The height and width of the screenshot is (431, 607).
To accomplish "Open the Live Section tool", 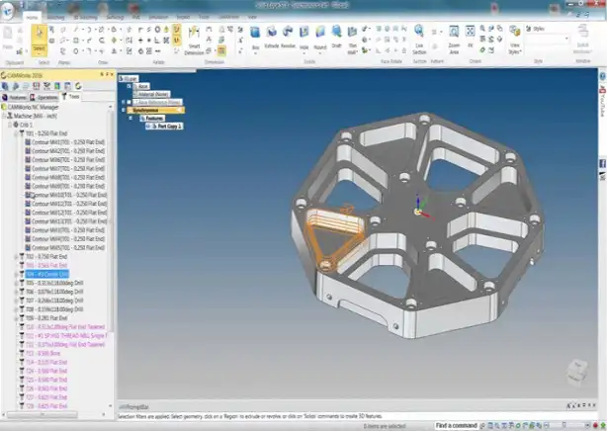I will pos(419,42).
